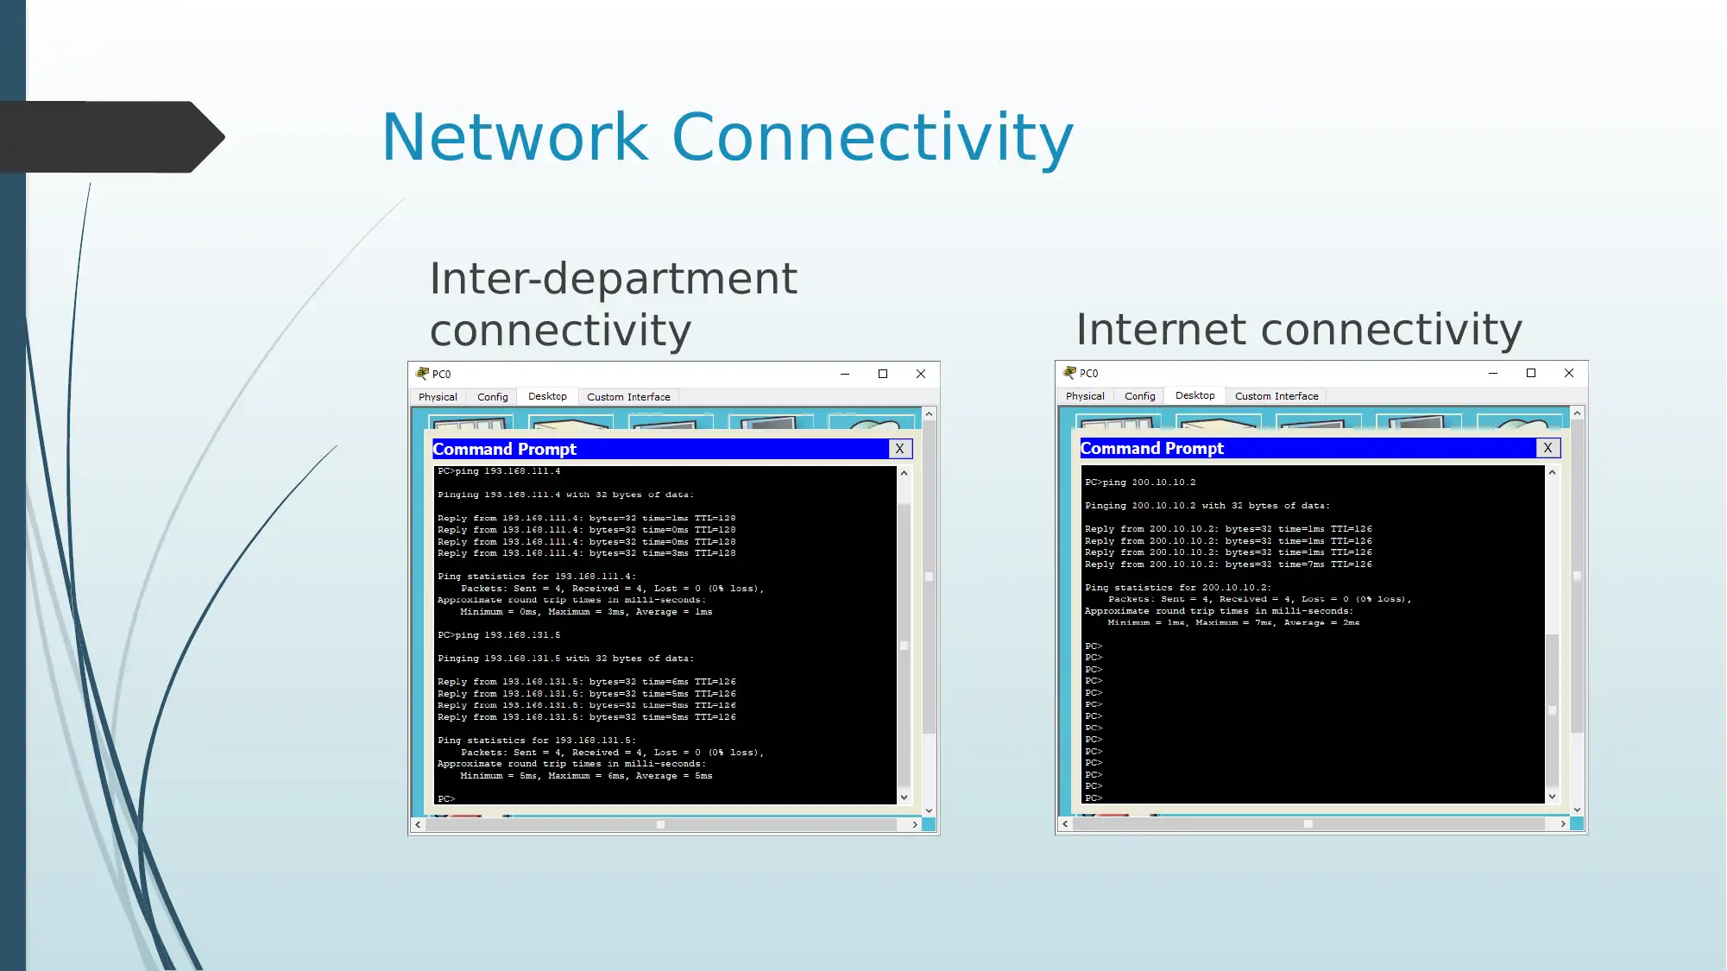Image resolution: width=1727 pixels, height=971 pixels.
Task: Open Custom Interface tab on left PC0
Action: pos(628,396)
